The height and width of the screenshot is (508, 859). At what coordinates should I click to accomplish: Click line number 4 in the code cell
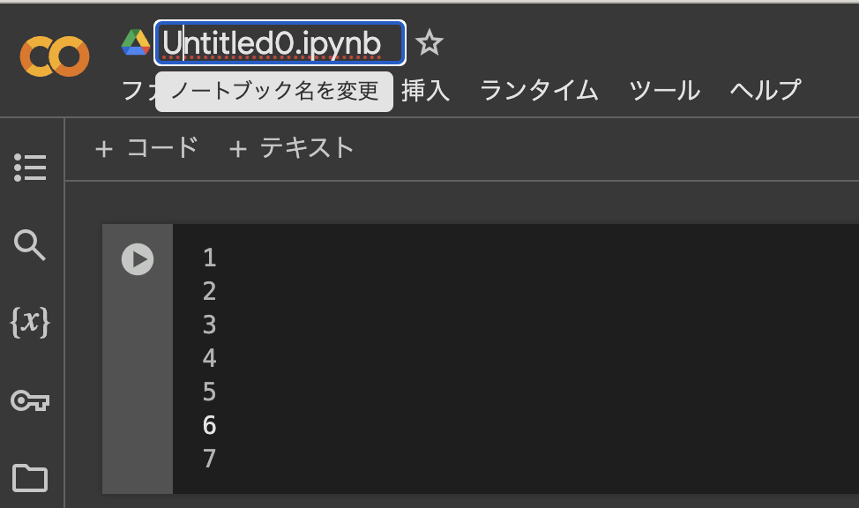click(x=209, y=359)
